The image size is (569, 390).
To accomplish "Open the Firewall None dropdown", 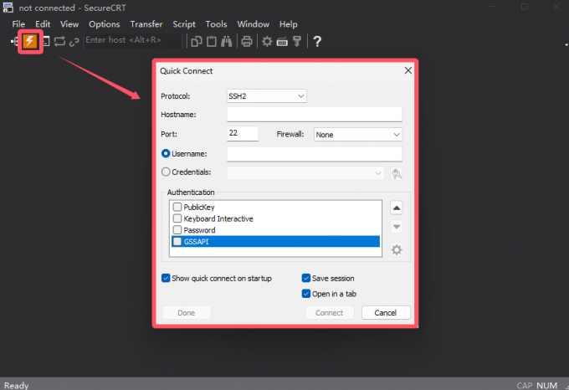I will click(x=358, y=135).
